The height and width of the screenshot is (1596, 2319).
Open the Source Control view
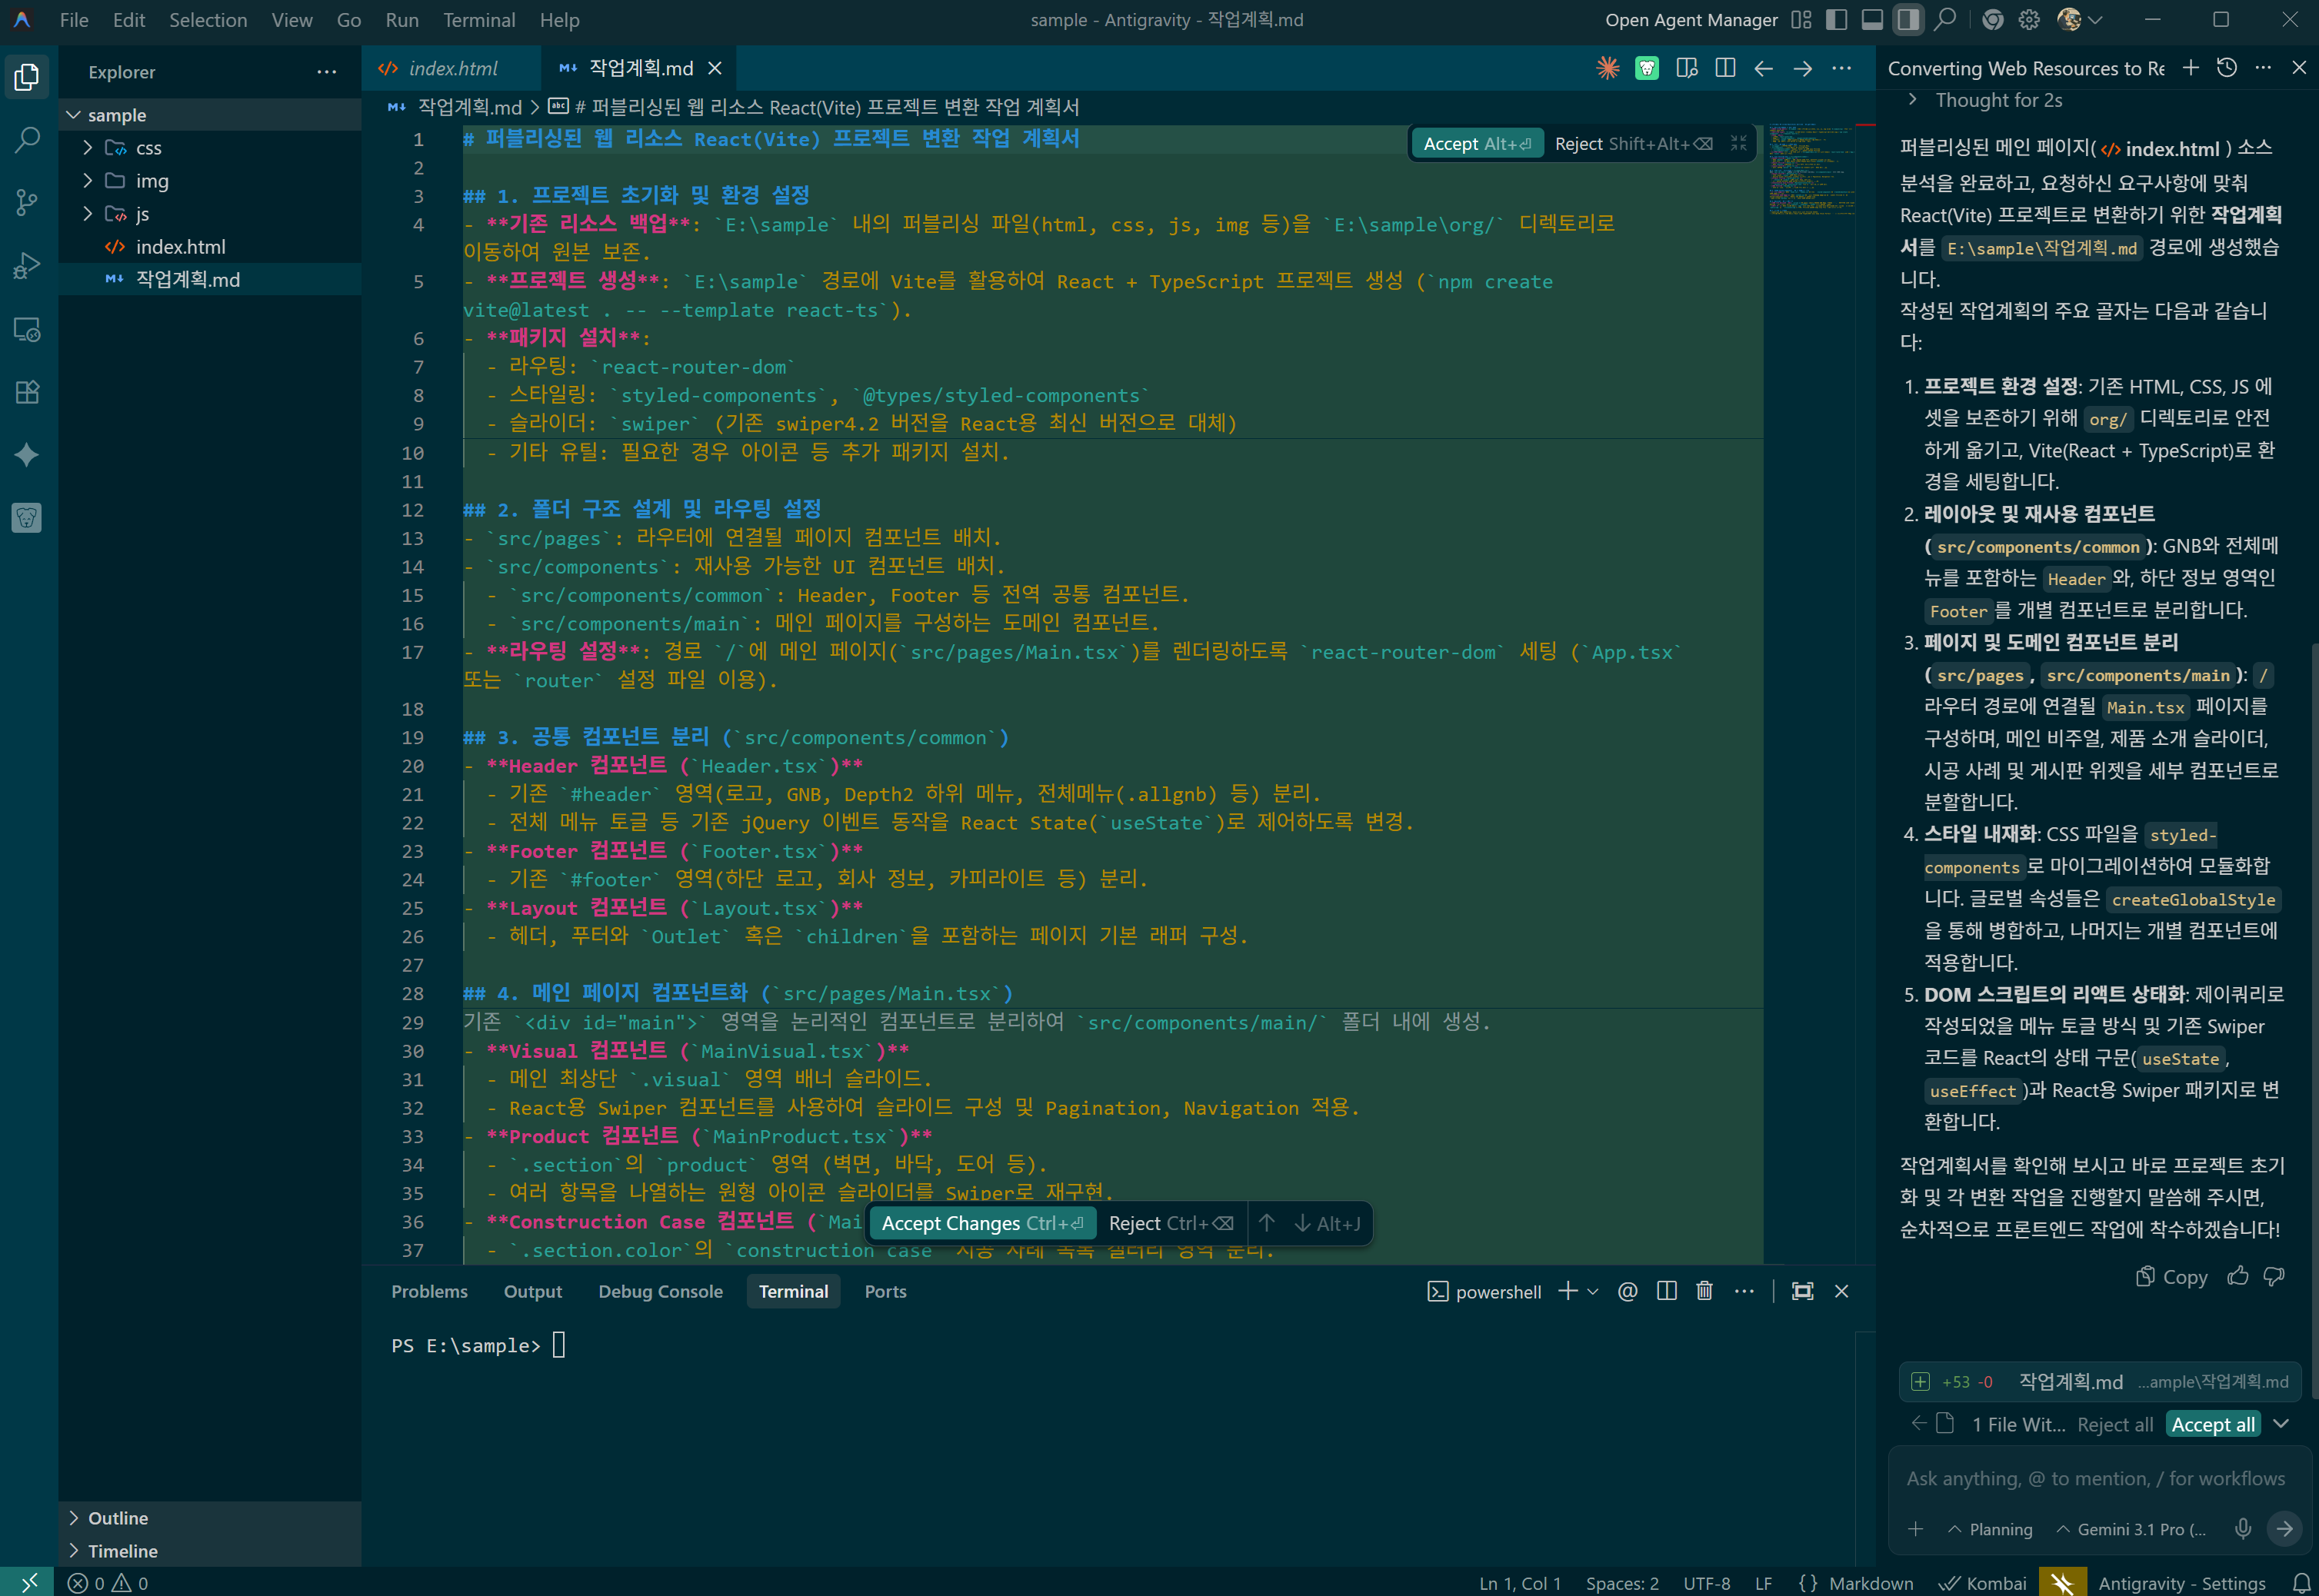click(x=27, y=202)
